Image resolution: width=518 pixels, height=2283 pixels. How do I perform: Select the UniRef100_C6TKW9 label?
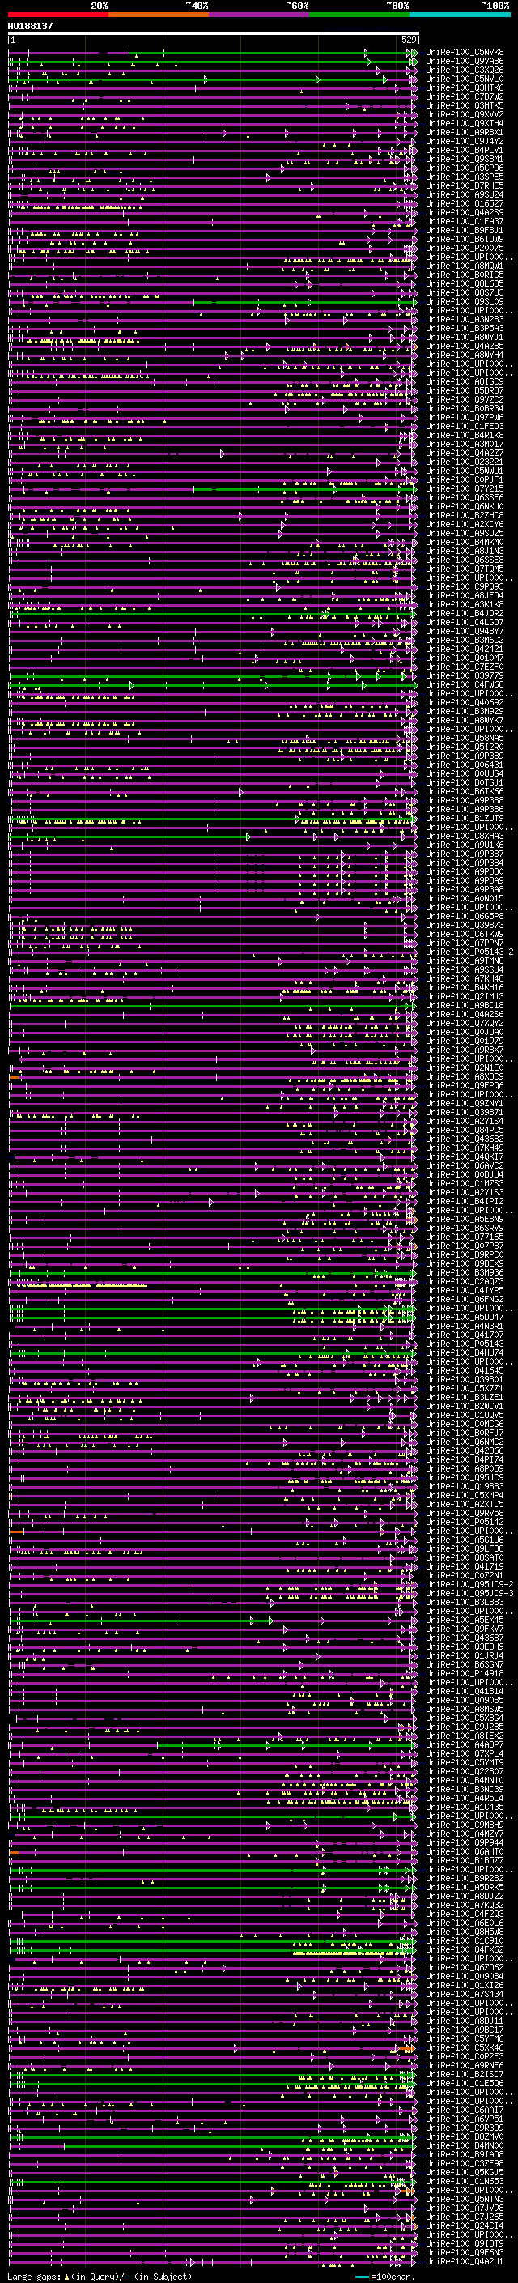click(465, 934)
